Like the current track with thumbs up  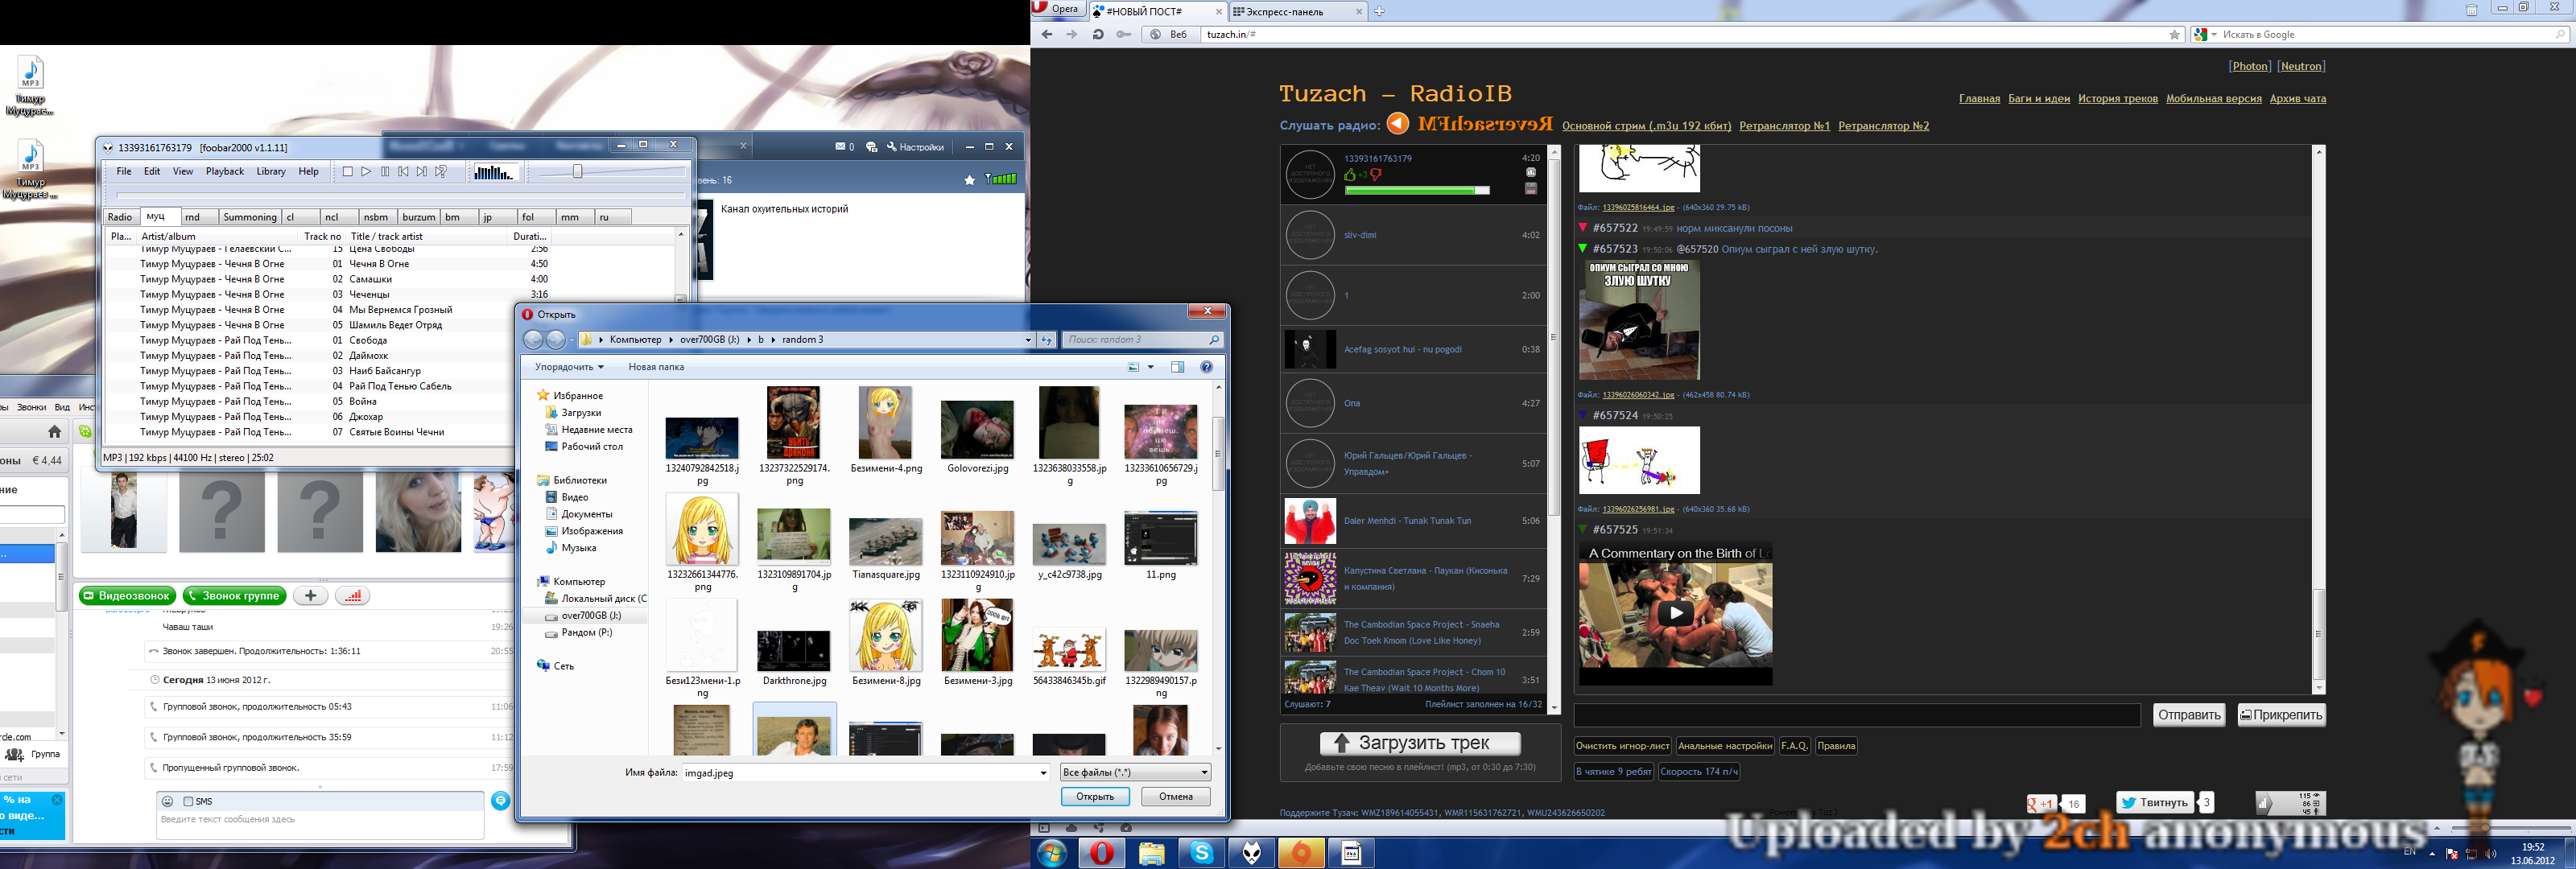pyautogui.click(x=1350, y=175)
